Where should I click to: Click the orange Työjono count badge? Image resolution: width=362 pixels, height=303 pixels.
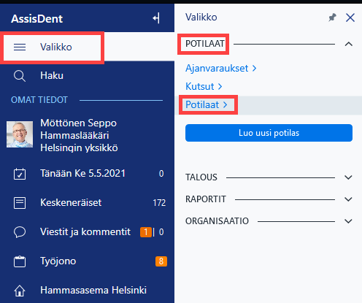[x=161, y=261]
